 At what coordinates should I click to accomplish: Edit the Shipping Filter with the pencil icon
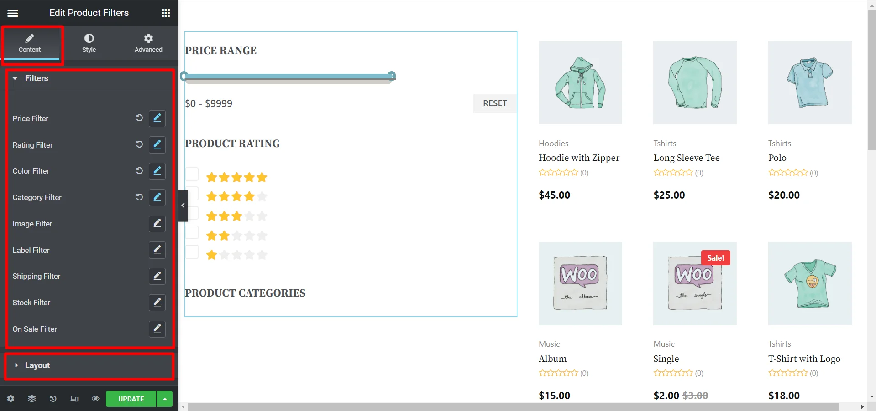(157, 276)
